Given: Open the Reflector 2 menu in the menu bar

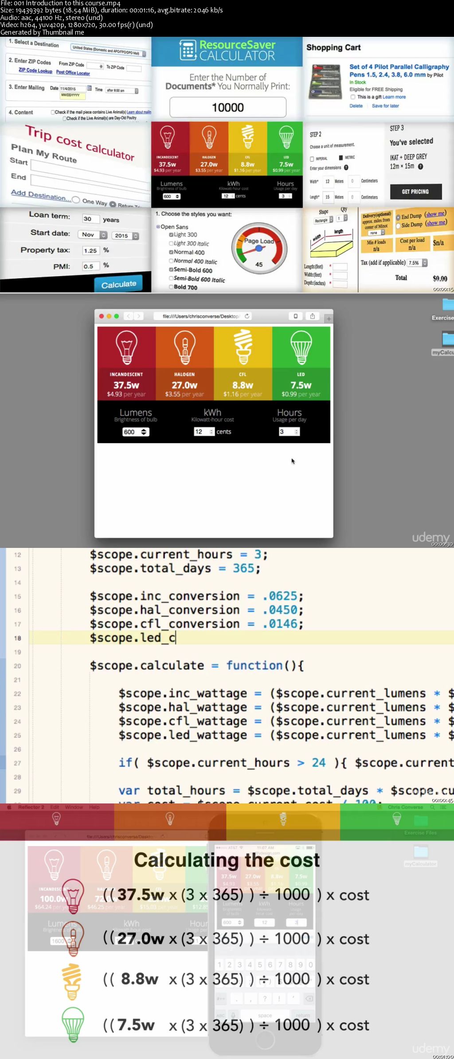Looking at the screenshot, I should [31, 807].
